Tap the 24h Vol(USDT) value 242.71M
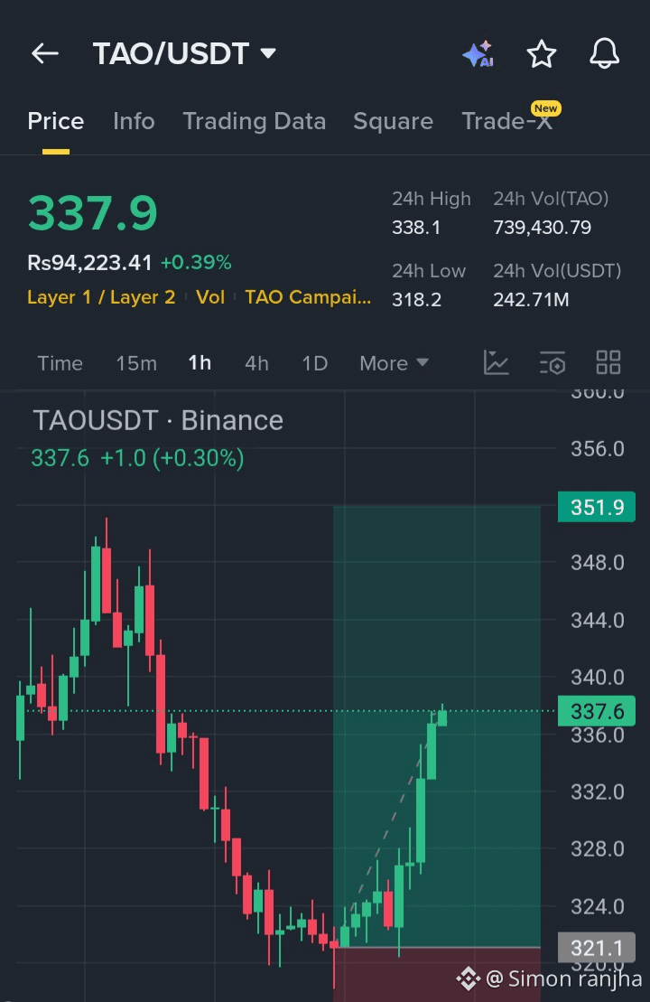The image size is (650, 1002). [x=531, y=300]
